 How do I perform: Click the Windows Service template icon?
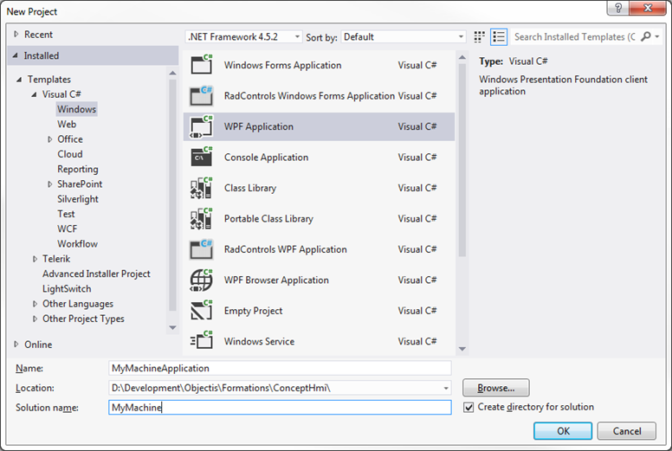(x=202, y=341)
